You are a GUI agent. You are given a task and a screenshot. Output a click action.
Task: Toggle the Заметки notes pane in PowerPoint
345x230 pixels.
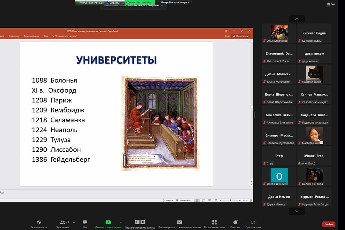tap(168, 200)
